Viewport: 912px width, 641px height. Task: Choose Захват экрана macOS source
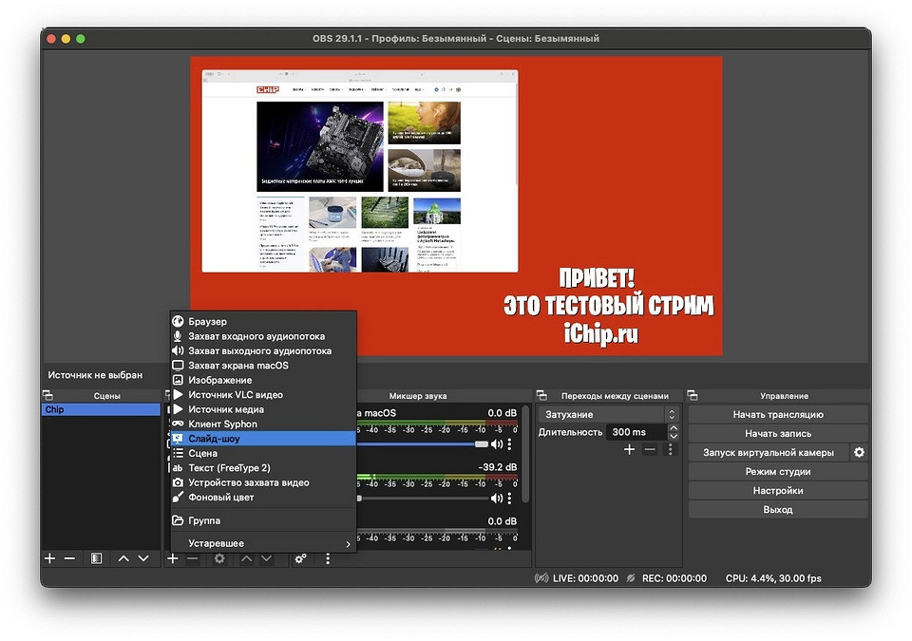point(237,366)
